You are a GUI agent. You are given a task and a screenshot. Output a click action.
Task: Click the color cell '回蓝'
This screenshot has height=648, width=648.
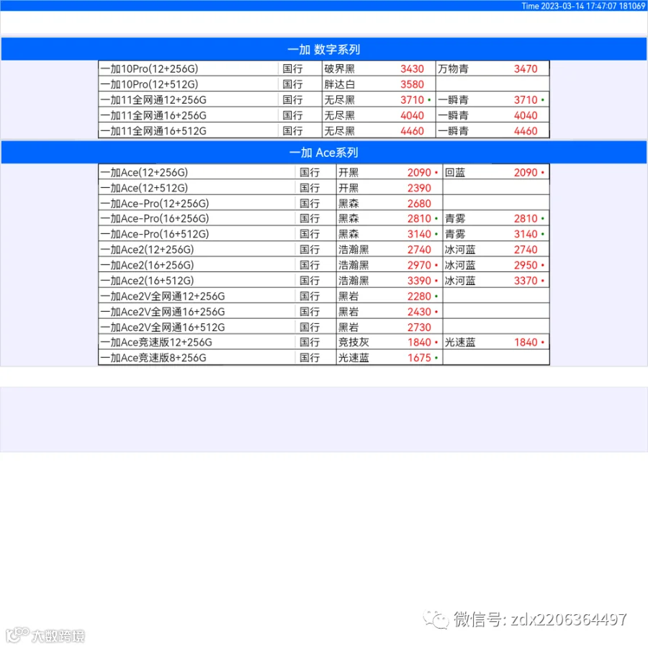coord(455,172)
